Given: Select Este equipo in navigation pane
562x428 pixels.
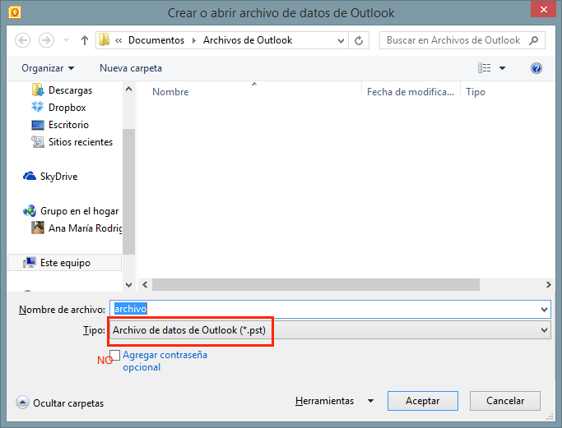Looking at the screenshot, I should 65,263.
